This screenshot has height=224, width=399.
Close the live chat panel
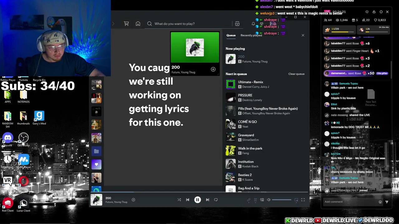[x=387, y=12]
